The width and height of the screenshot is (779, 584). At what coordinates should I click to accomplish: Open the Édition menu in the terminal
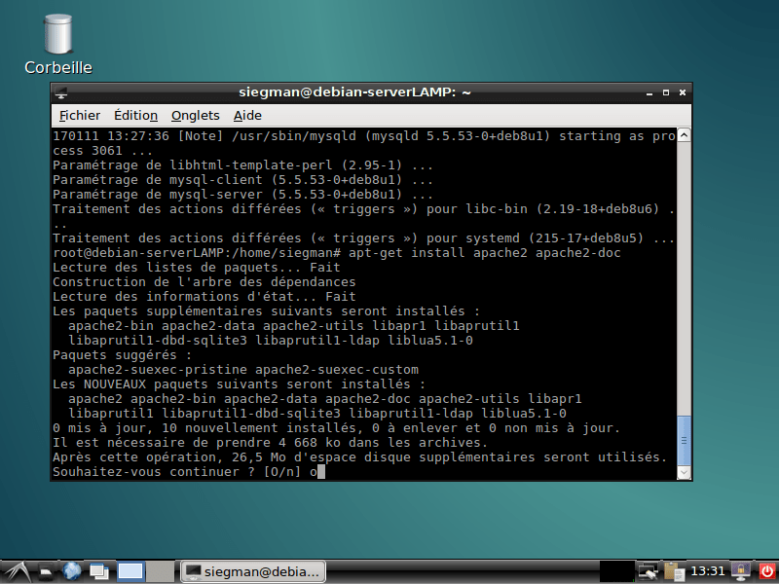tap(135, 115)
